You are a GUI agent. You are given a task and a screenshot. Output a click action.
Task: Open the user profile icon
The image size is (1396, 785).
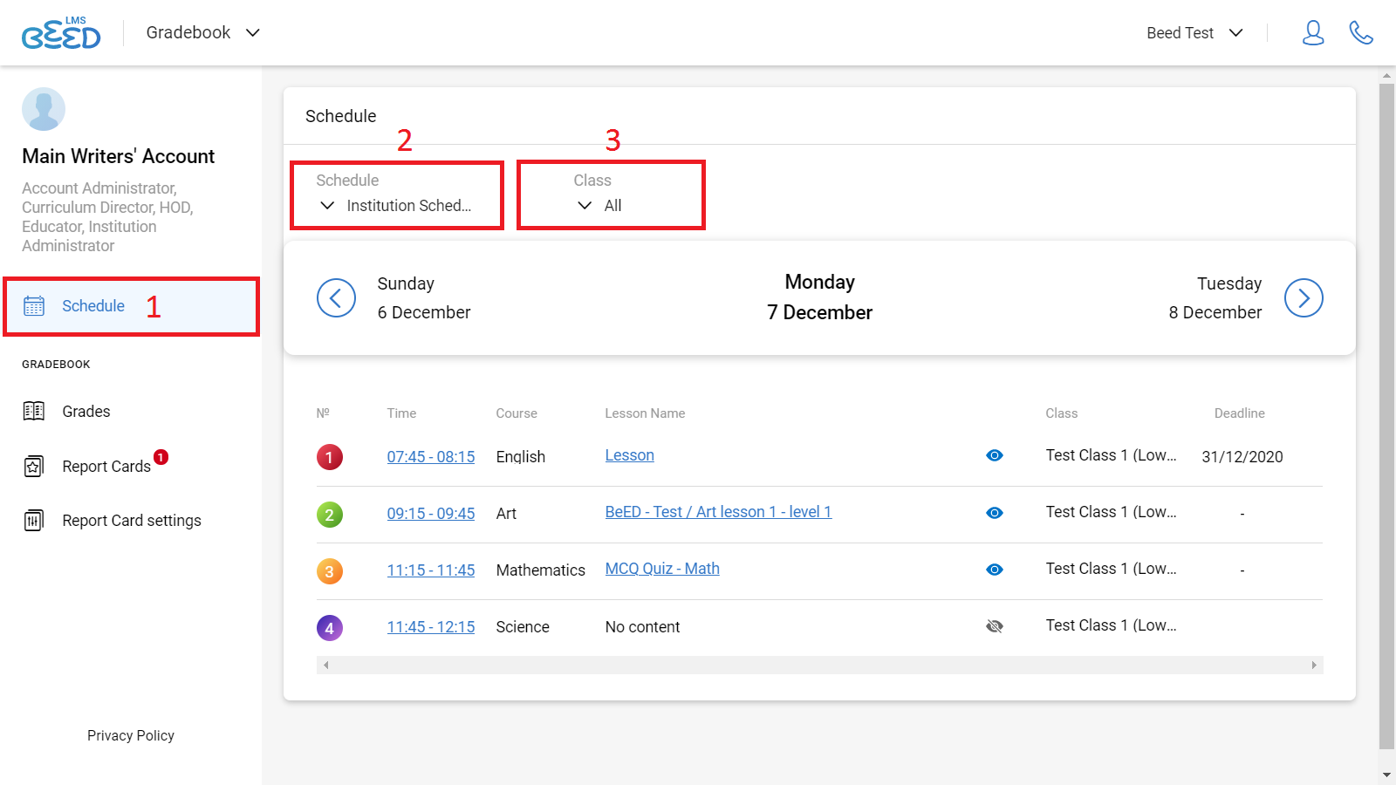[1313, 33]
